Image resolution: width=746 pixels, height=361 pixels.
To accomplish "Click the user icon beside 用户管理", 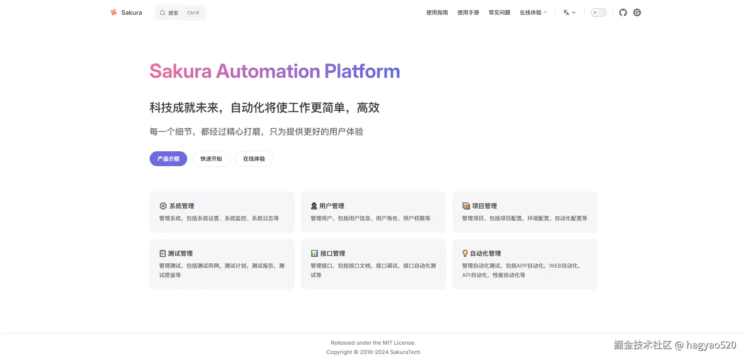I will pos(314,206).
